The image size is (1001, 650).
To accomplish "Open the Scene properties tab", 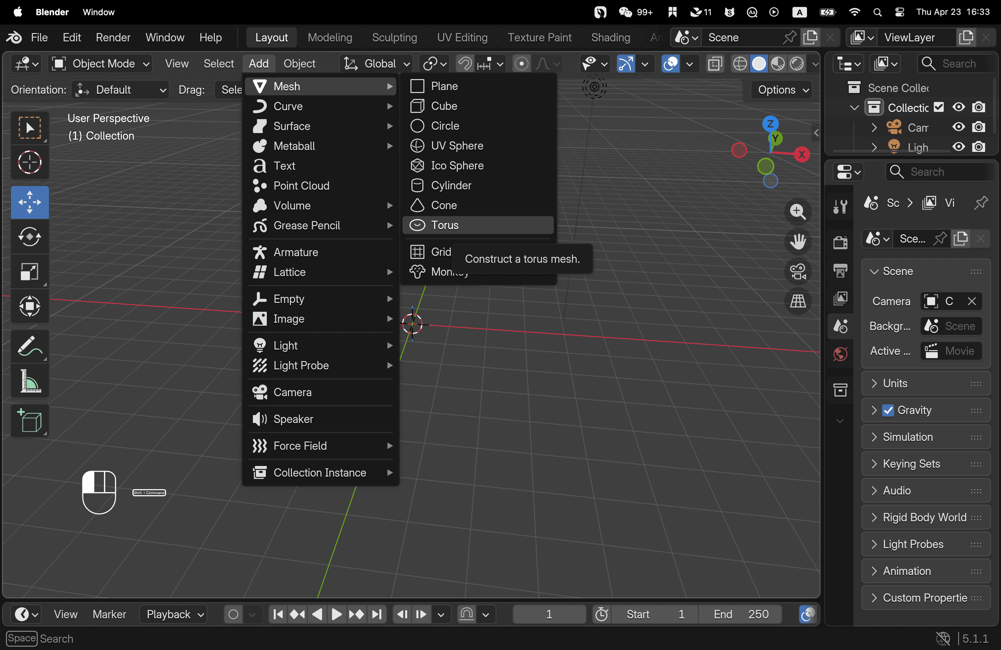I will pos(840,326).
